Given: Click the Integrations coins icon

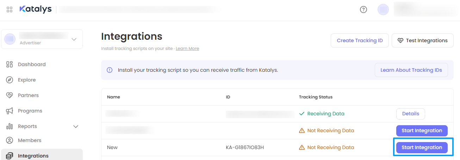Looking at the screenshot, I should [10, 156].
